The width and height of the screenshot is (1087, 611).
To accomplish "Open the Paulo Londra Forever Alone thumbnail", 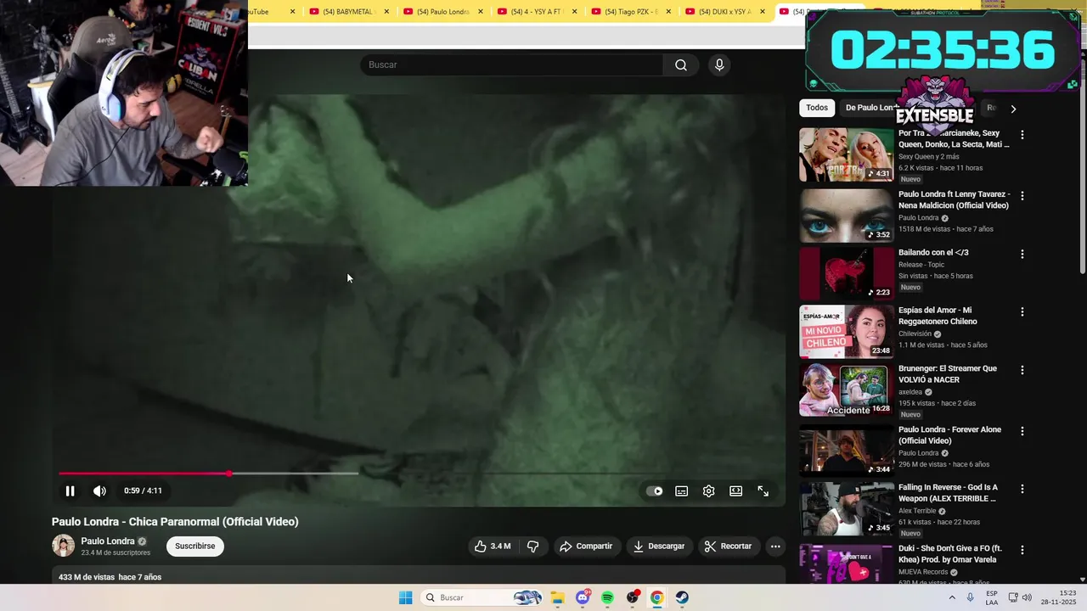I will pos(847,451).
